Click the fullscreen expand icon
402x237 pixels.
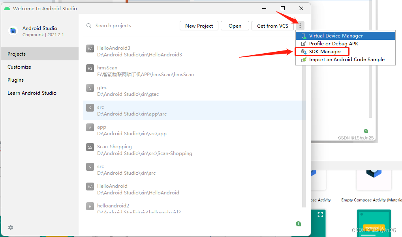click(320, 214)
